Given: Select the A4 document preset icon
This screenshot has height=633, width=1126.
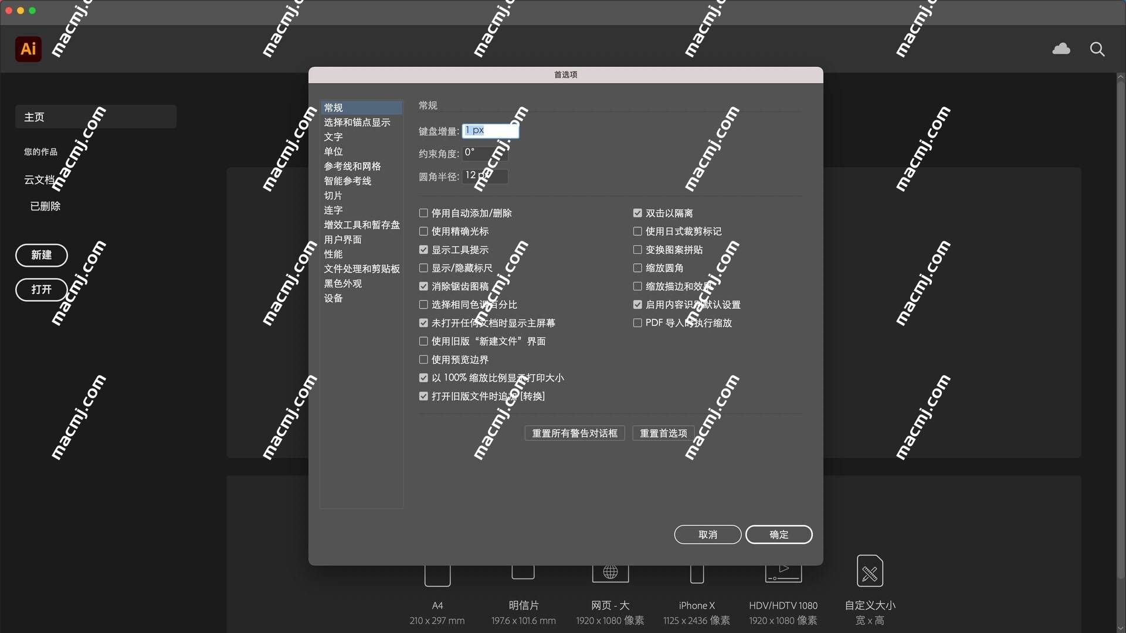Looking at the screenshot, I should [437, 576].
